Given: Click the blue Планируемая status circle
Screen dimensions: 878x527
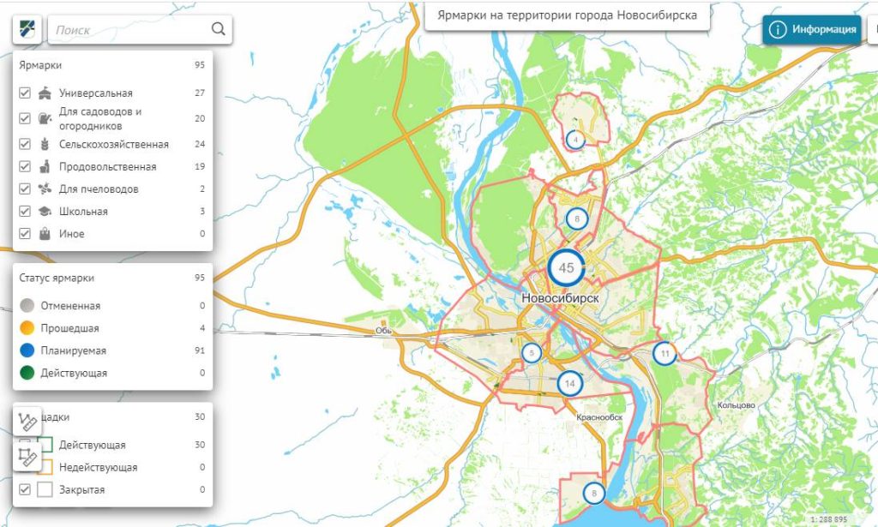Looking at the screenshot, I should click(27, 350).
